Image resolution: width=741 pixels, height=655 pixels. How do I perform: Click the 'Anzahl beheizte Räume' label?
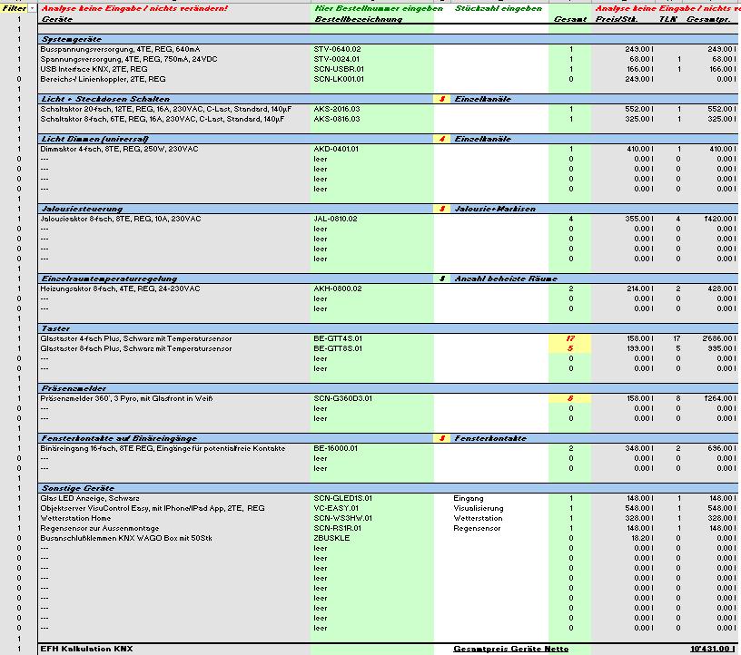click(506, 279)
